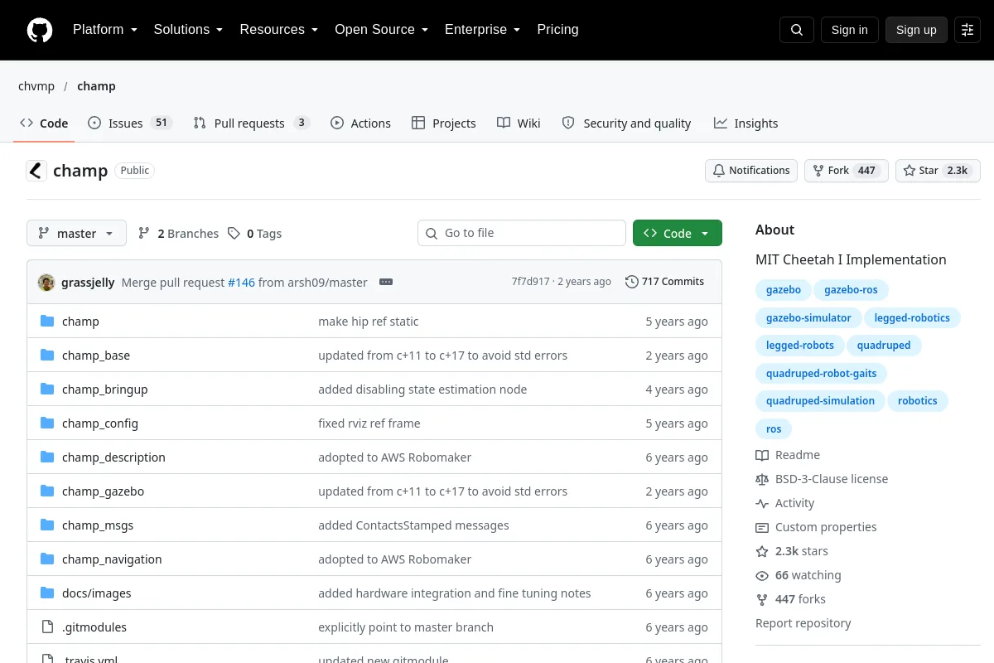The width and height of the screenshot is (994, 663).
Task: Open the Enterprise dropdown menu
Action: click(483, 30)
